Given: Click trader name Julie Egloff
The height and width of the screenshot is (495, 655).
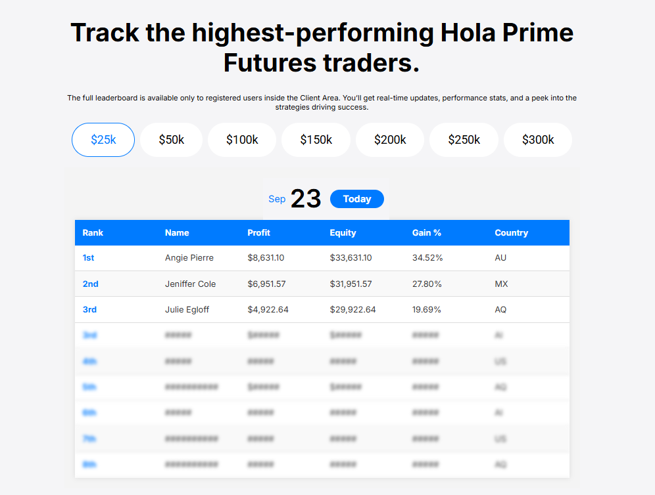Looking at the screenshot, I should coord(187,310).
